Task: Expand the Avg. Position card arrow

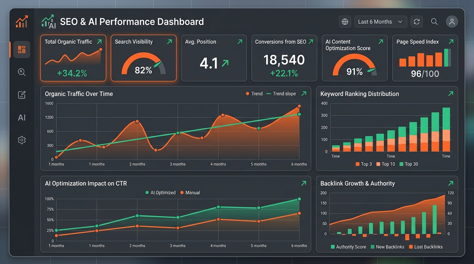Action: pos(240,42)
